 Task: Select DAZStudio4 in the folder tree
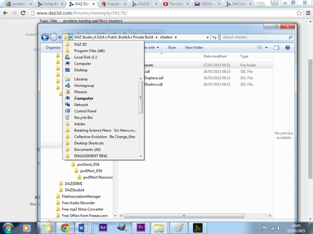[75, 190]
